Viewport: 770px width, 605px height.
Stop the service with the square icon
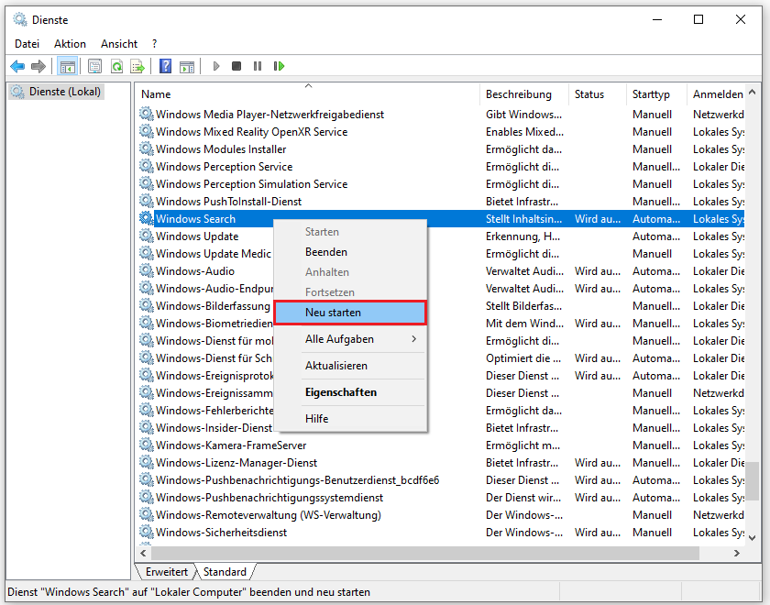click(x=236, y=65)
